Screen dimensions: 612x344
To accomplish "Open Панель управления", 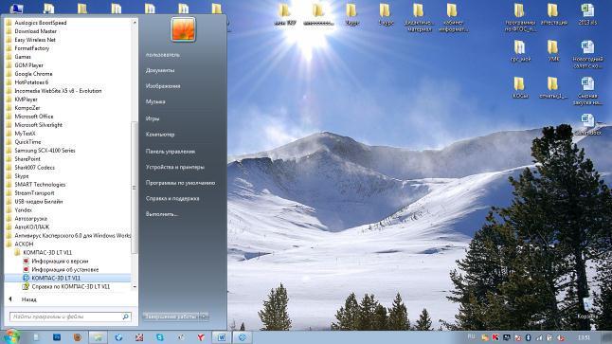I will pos(171,152).
